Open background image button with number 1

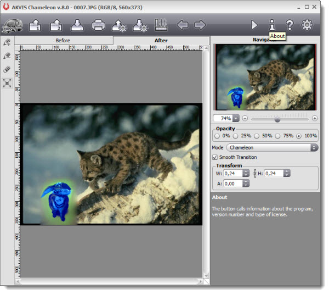(x=35, y=25)
